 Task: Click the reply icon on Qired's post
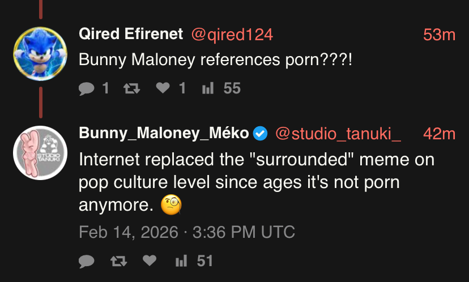click(87, 88)
